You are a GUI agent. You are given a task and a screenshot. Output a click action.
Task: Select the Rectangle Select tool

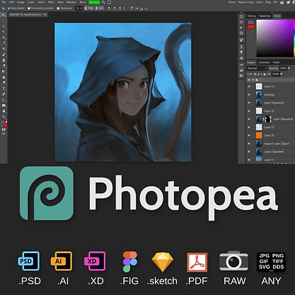coord(4,21)
